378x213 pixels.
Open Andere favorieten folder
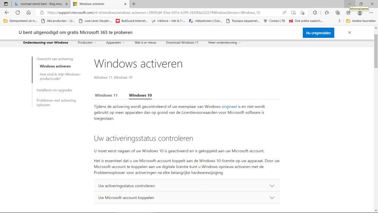361,21
